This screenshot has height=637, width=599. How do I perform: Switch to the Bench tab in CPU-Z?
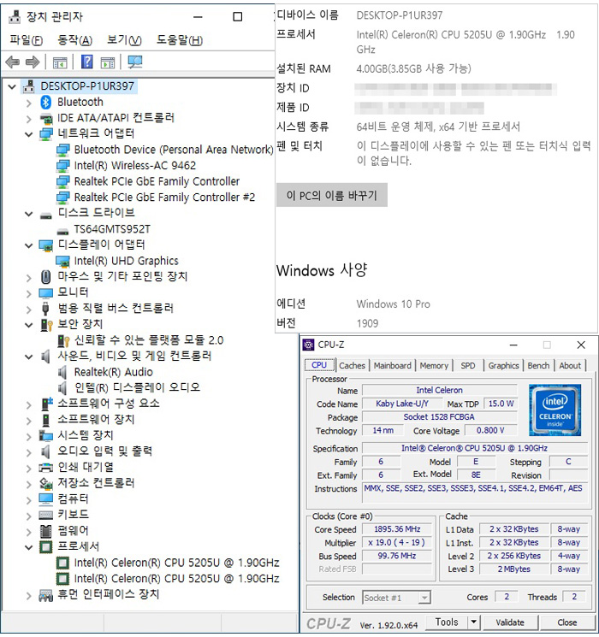(538, 365)
